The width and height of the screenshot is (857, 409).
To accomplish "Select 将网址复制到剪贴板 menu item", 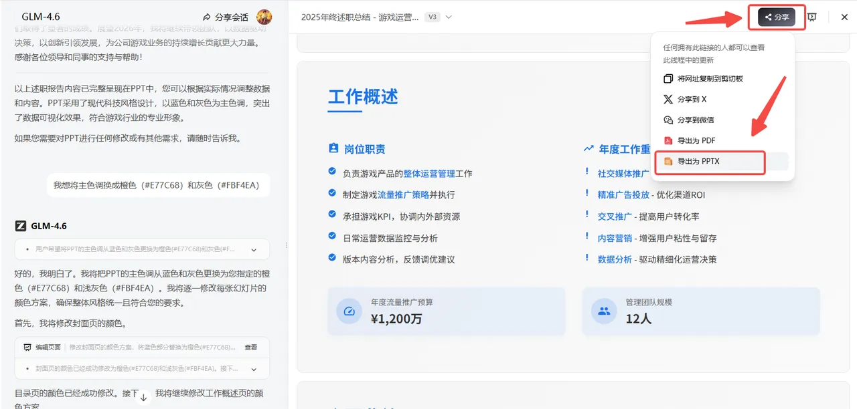I will tap(722, 79).
